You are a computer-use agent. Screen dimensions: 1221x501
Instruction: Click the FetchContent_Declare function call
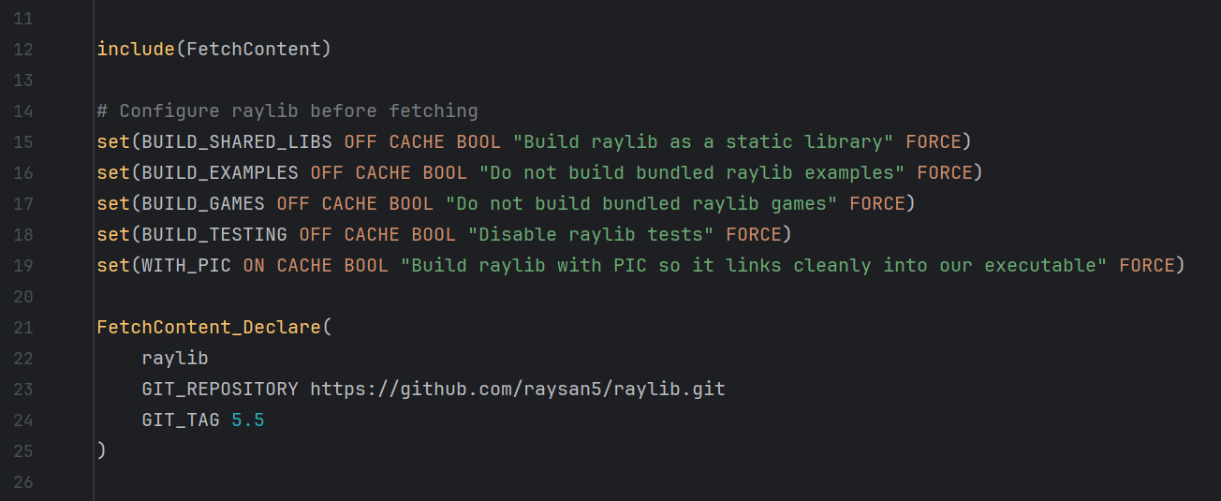[x=209, y=327]
